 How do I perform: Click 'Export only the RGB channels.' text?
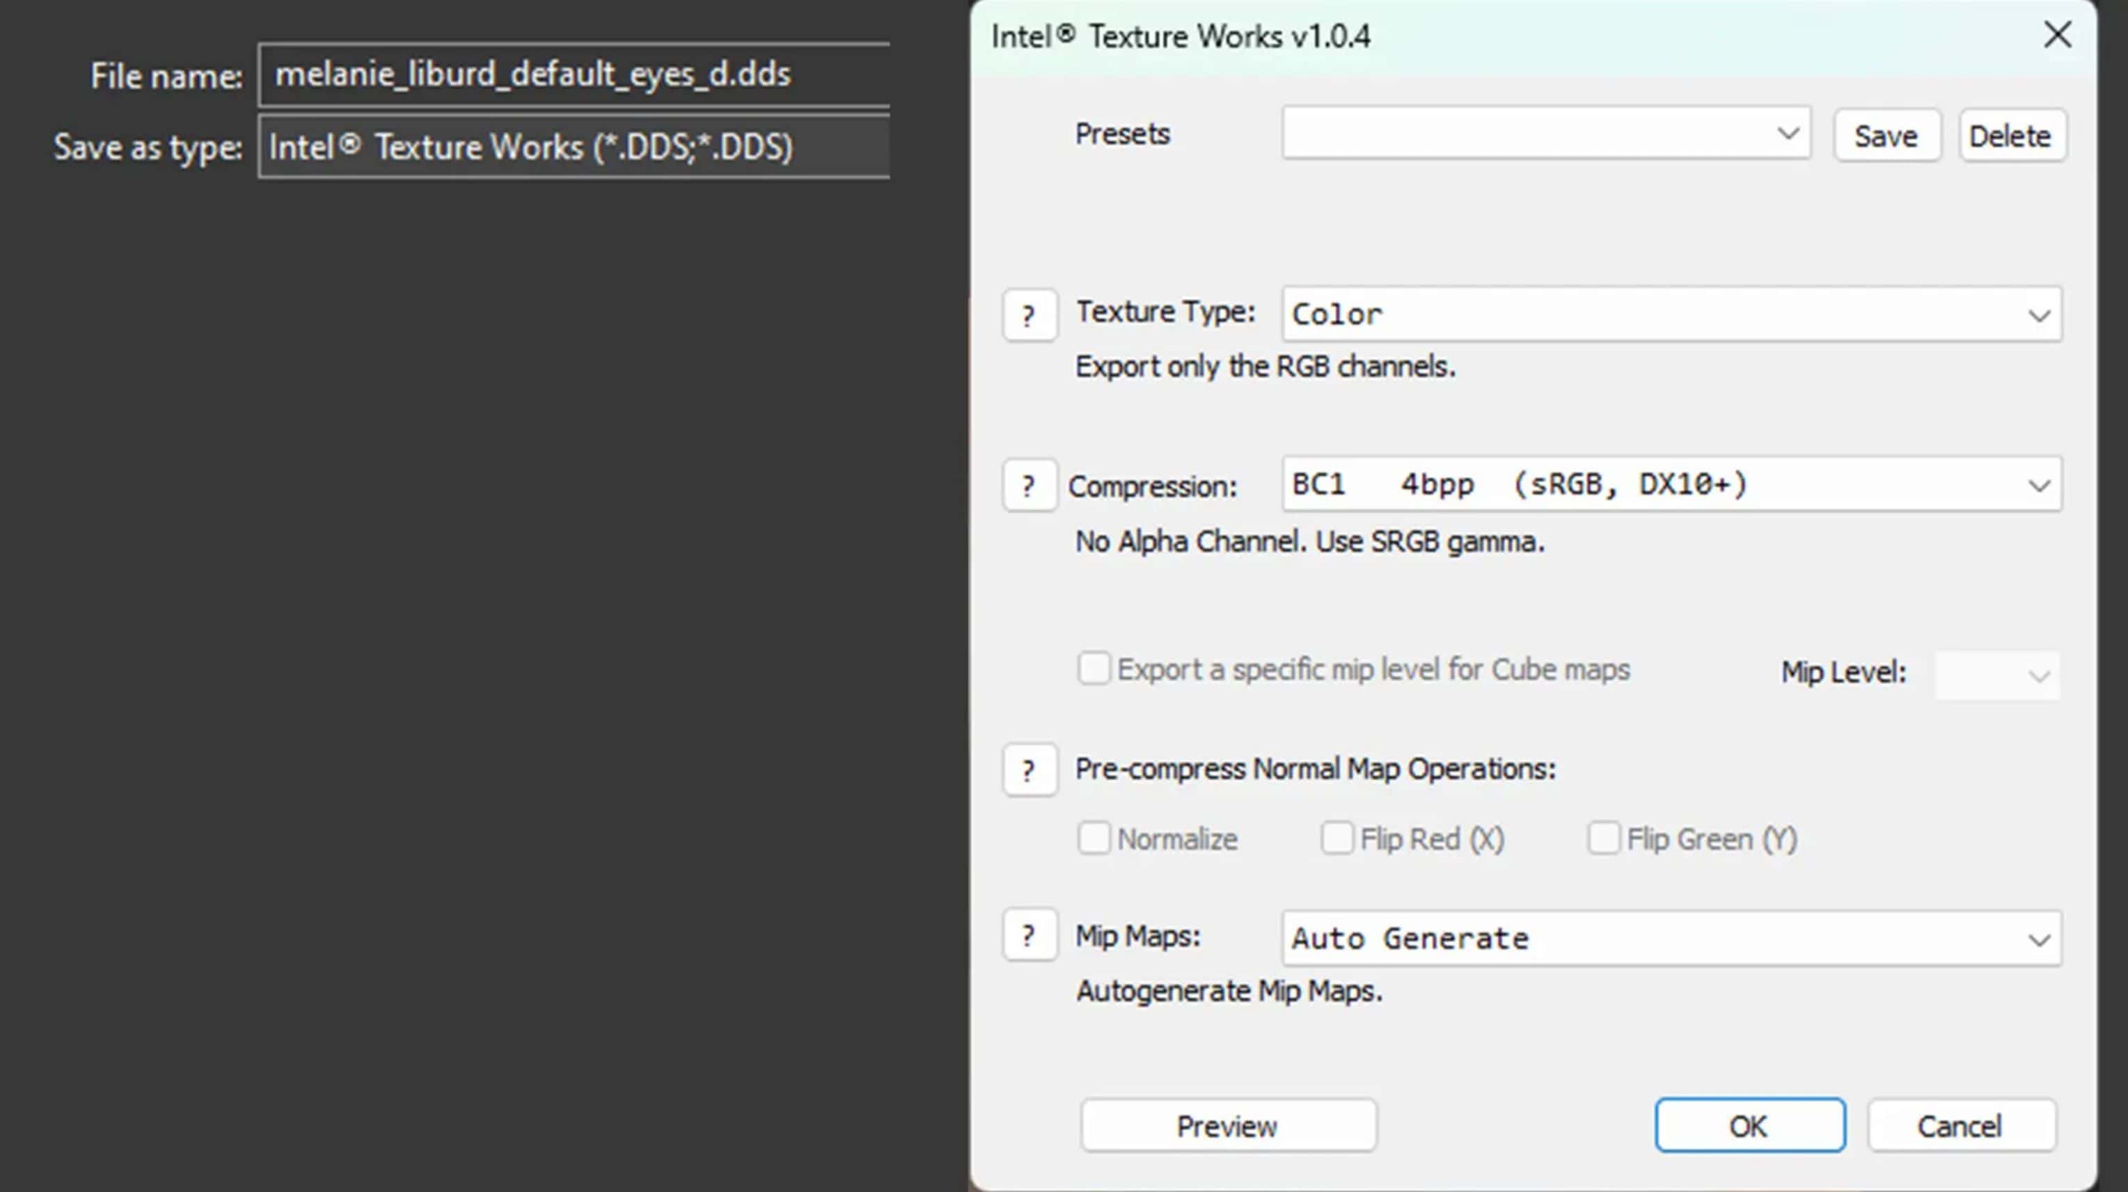1265,366
